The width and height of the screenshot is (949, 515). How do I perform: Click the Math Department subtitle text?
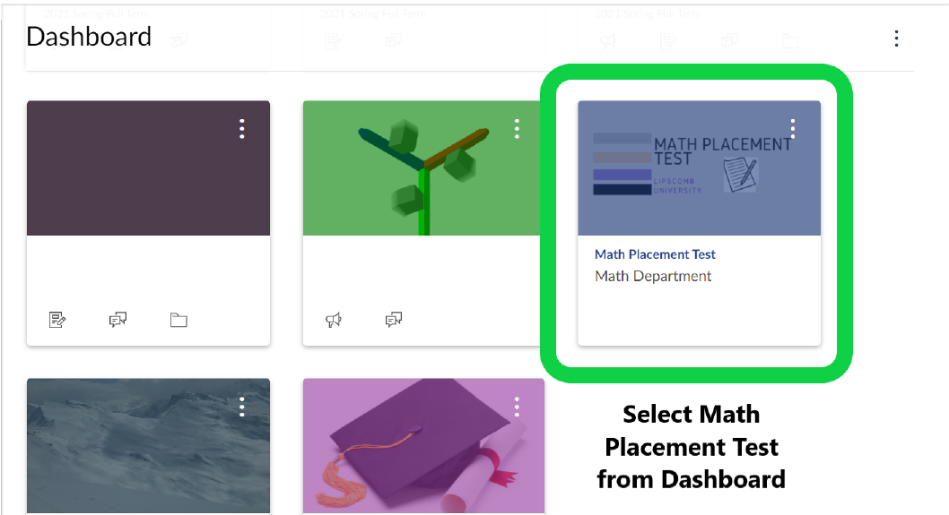tap(653, 276)
